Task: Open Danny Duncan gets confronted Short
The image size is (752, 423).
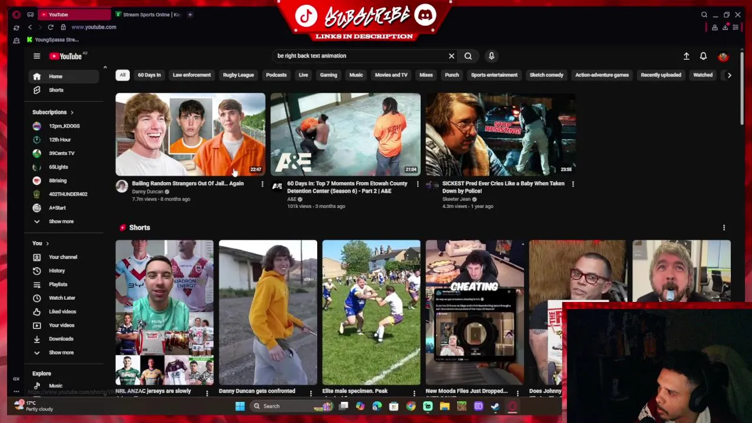Action: pos(268,313)
